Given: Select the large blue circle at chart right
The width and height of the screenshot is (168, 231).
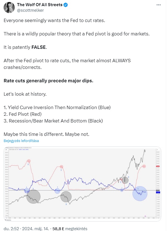Looking at the screenshot, I should 140,194.
